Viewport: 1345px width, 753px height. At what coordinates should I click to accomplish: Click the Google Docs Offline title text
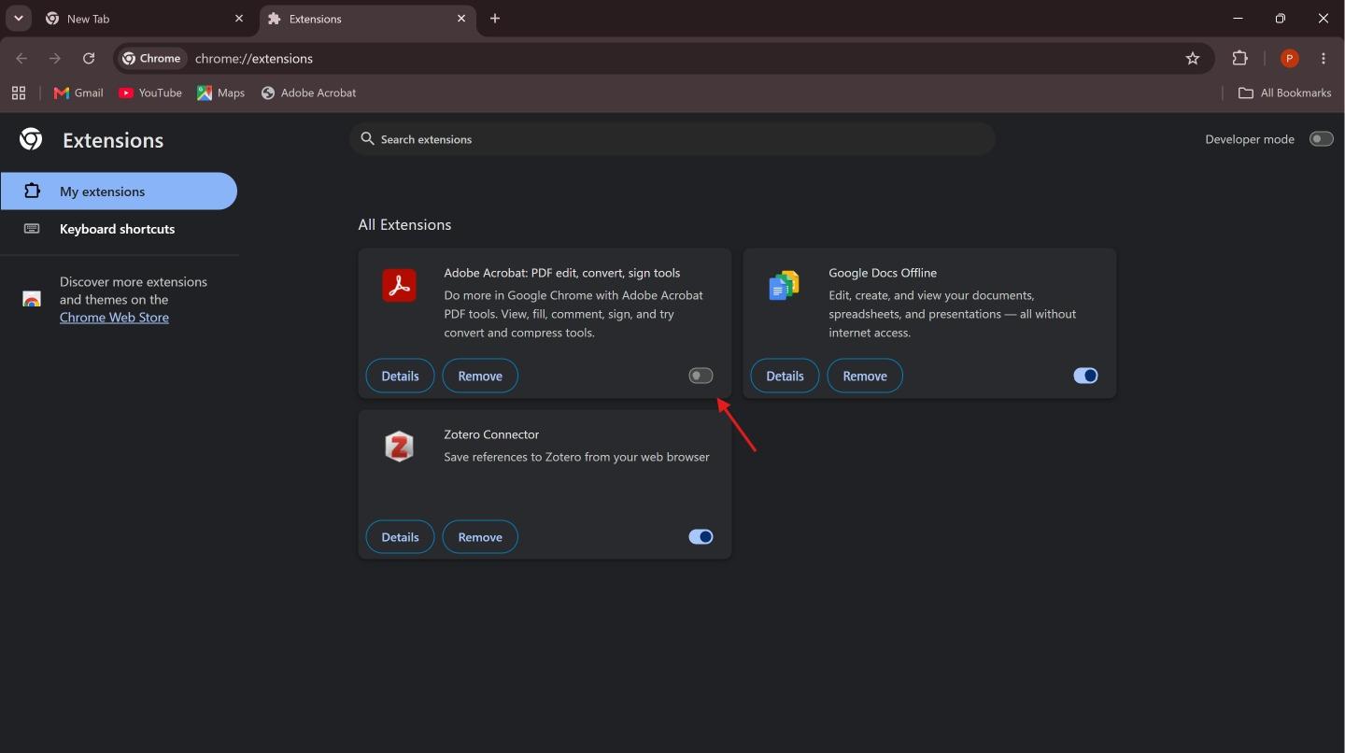(x=883, y=273)
